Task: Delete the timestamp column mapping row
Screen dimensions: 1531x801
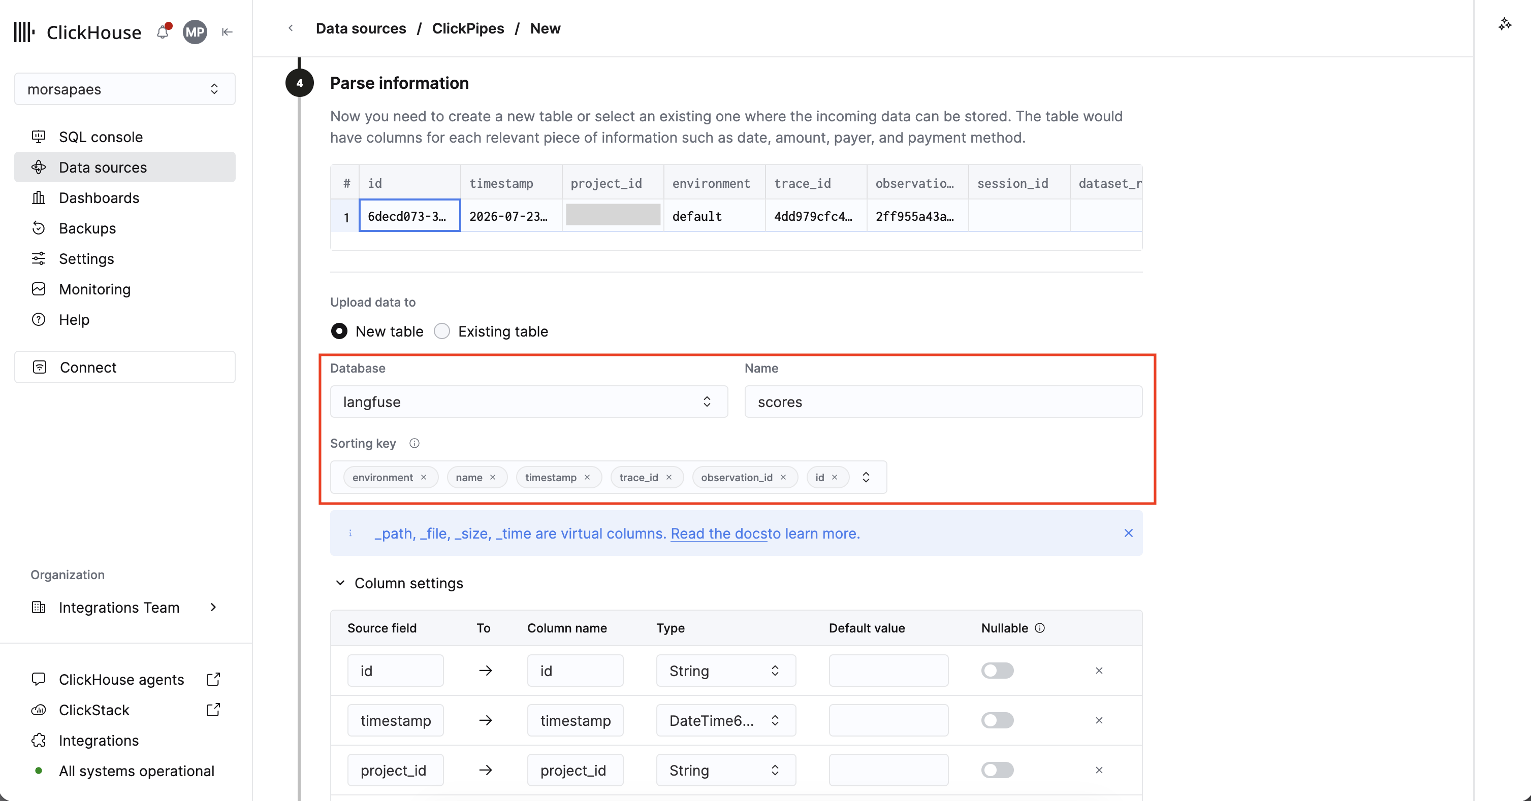Action: tap(1099, 721)
